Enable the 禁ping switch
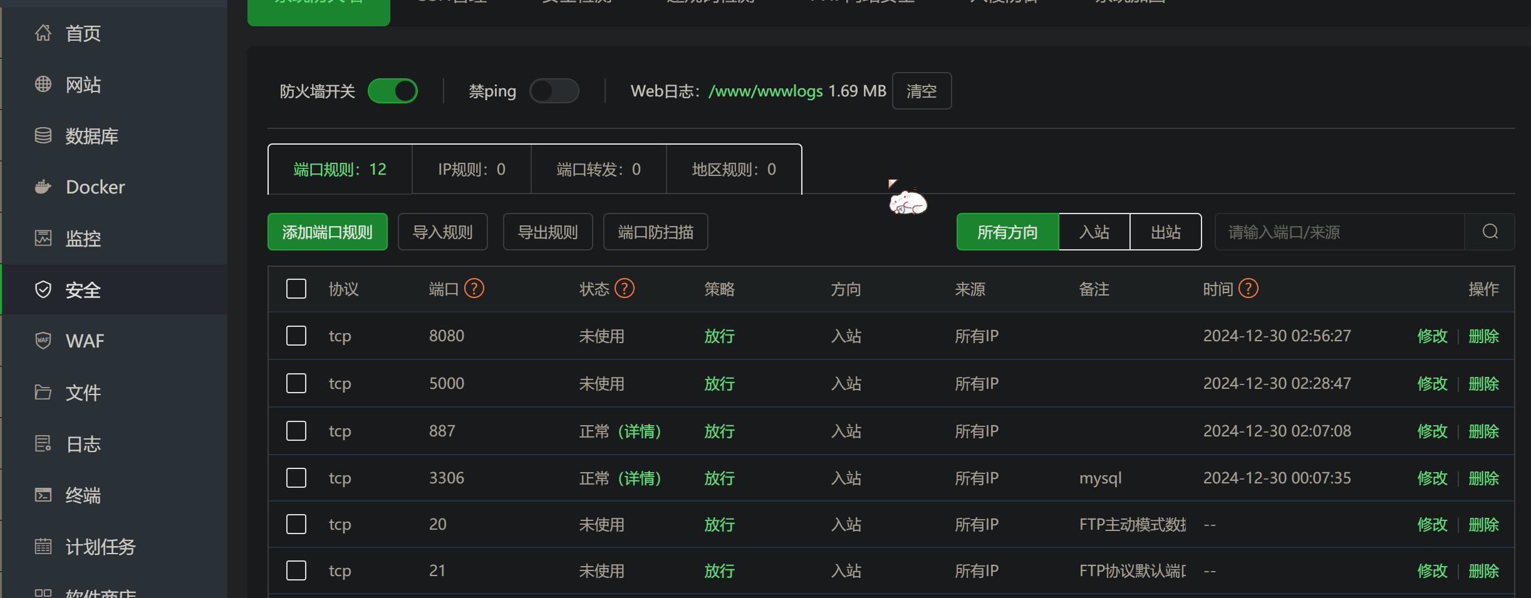 pos(554,91)
